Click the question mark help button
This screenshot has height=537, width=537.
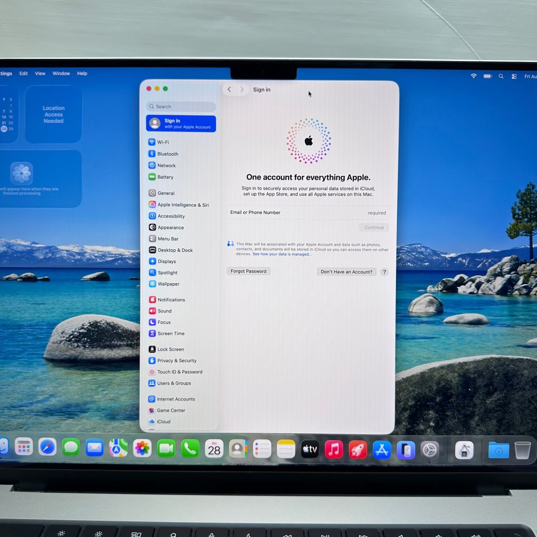coord(384,272)
